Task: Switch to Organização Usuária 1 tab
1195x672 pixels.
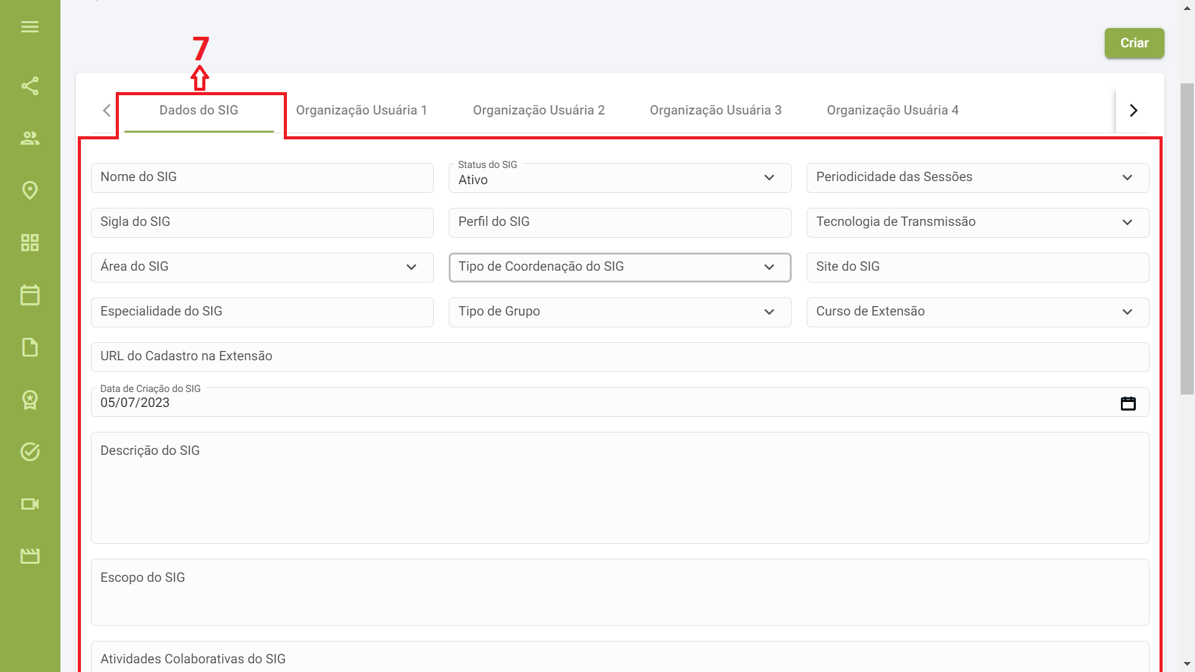Action: (361, 111)
